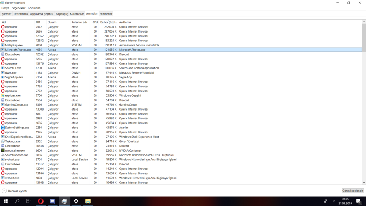Screen dimensions: 366x206
Task: Open Settings gear on taskbar
Action: [x=76, y=201]
